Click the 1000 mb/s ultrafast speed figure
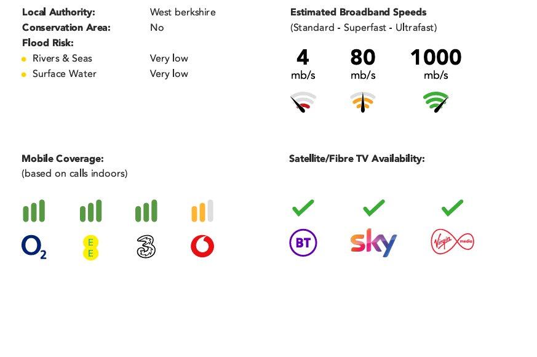 [x=436, y=58]
